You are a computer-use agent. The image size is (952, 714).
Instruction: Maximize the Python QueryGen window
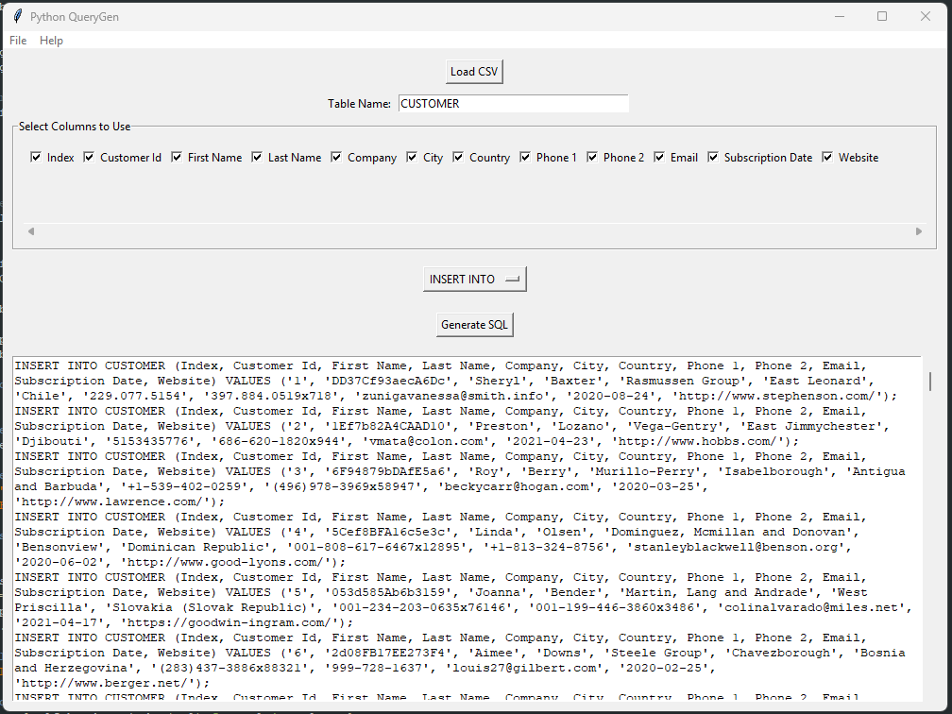882,16
